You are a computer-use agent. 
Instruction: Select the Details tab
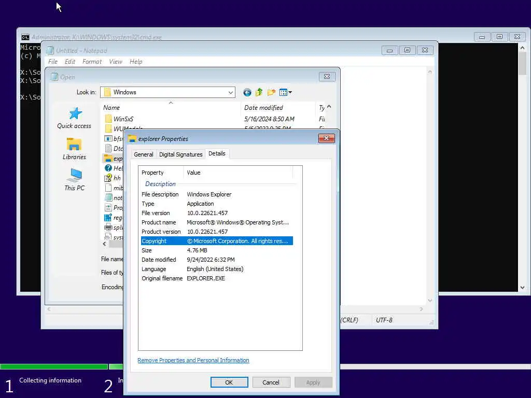pyautogui.click(x=217, y=153)
